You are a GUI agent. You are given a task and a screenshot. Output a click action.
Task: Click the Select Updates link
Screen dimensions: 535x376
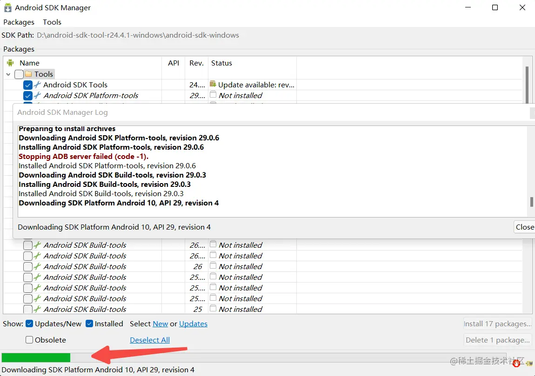pos(193,324)
